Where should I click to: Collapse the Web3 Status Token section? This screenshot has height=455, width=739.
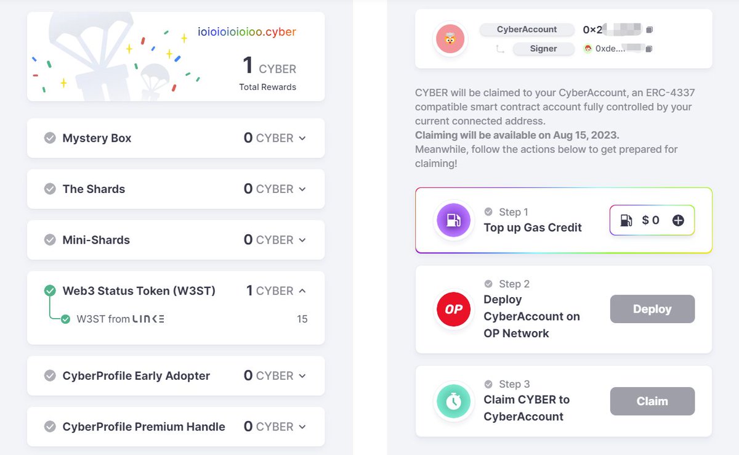302,290
